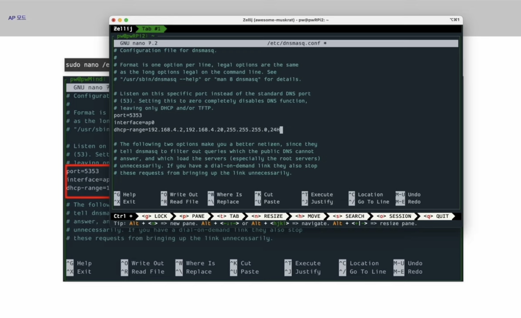Viewport: 521px width, 318px height.
Task: Click Help shortcut in background nano window
Action: [x=79, y=263]
